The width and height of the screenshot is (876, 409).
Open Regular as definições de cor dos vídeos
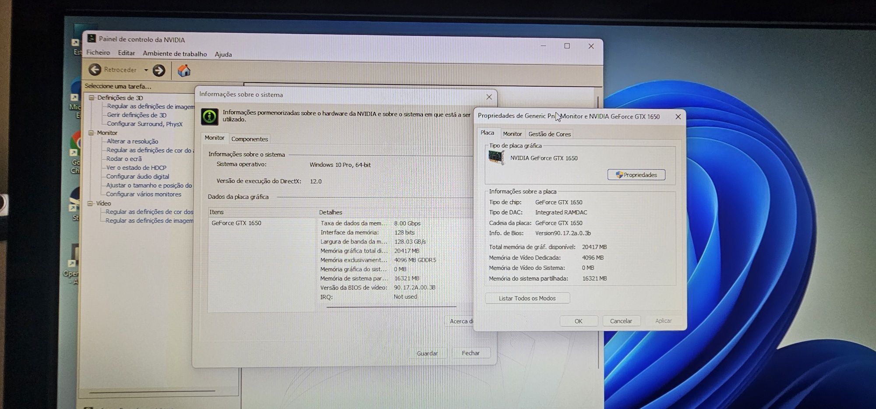149,212
